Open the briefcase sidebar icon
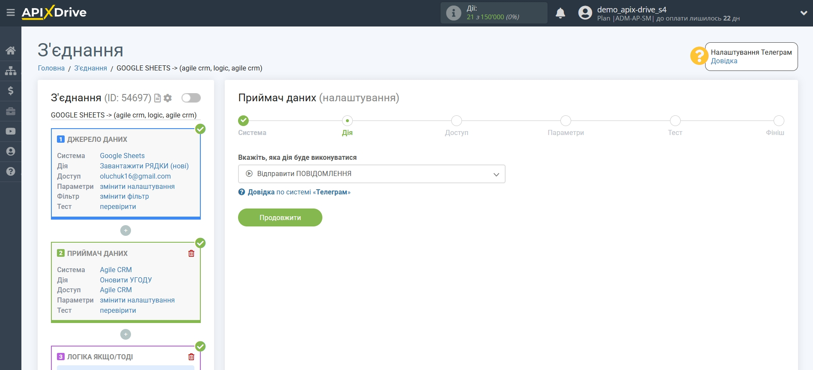813x370 pixels. coord(11,111)
